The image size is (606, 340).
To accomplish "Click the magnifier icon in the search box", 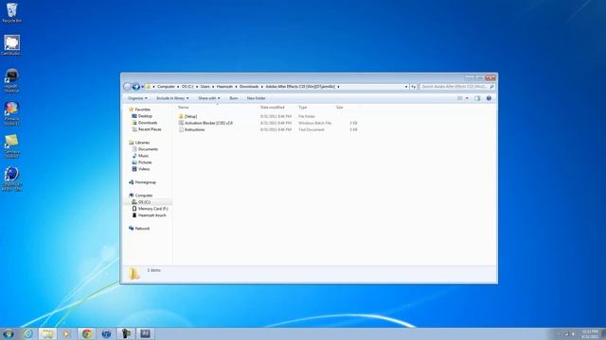I will pos(491,87).
